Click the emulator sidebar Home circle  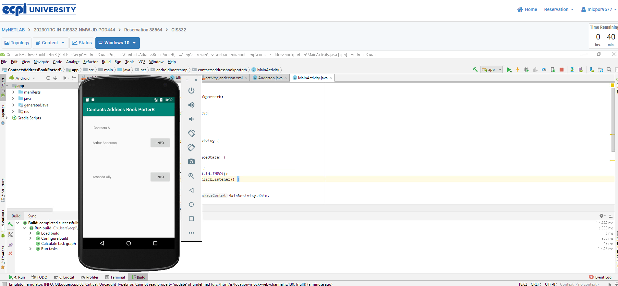click(x=191, y=204)
